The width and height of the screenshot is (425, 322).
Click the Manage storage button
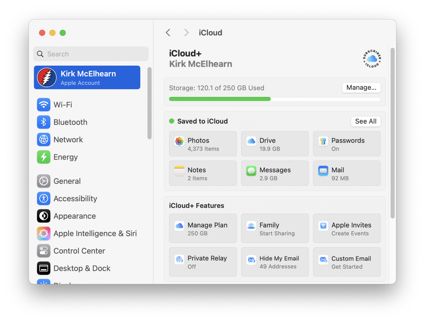(361, 88)
